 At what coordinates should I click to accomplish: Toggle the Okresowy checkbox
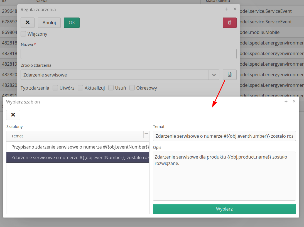tap(132, 88)
